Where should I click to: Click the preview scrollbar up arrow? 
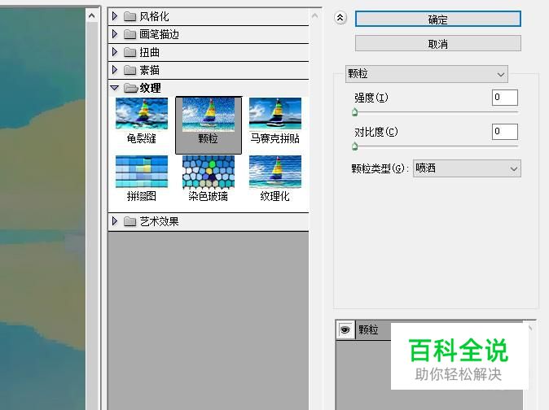[92, 15]
